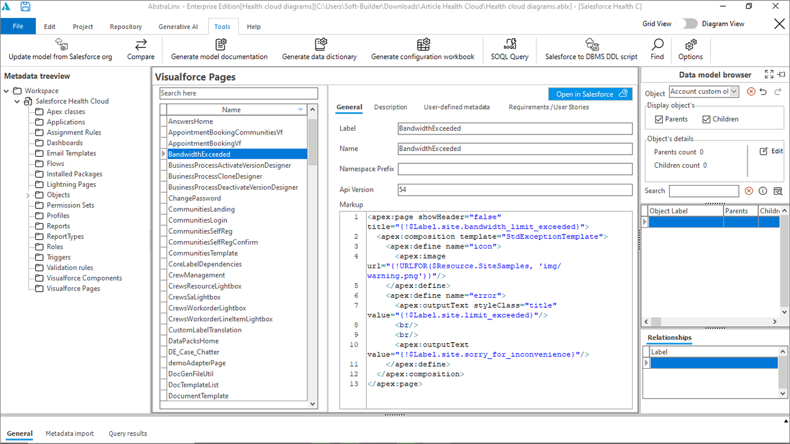Expand the Objects tree node
This screenshot has width=790, height=444.
coord(28,195)
